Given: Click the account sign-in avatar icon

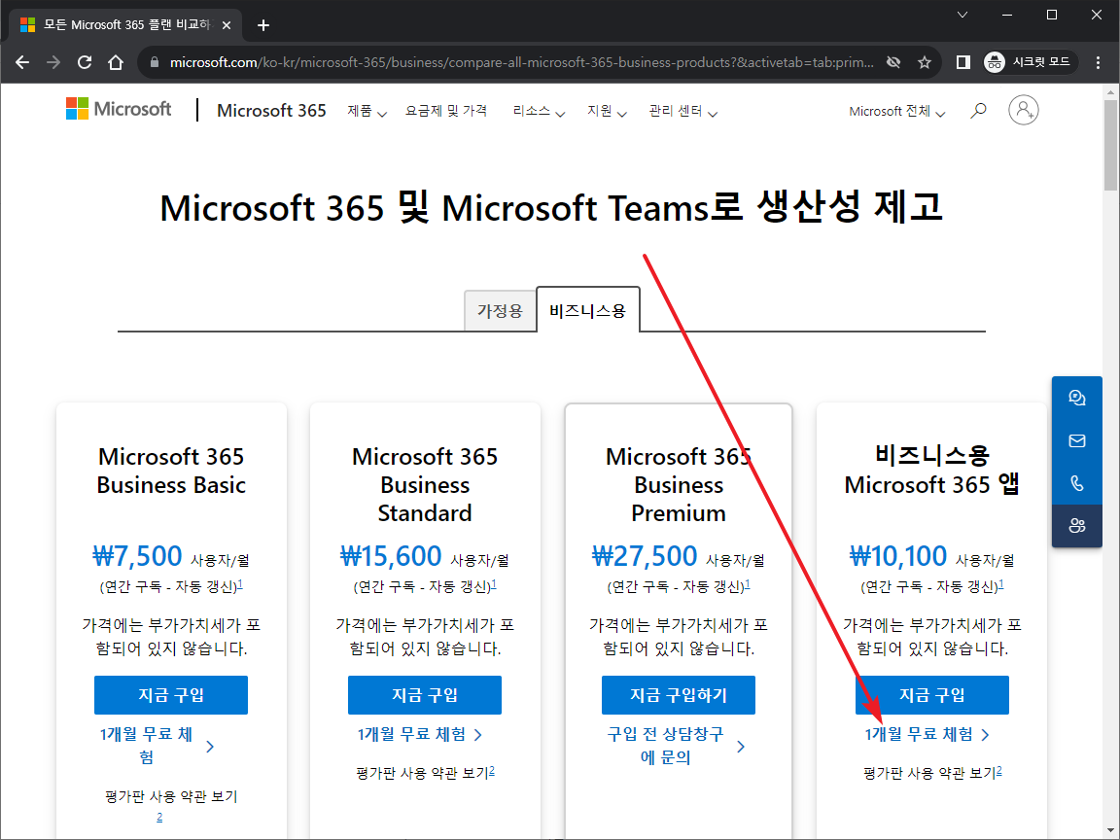Looking at the screenshot, I should click(x=1023, y=110).
